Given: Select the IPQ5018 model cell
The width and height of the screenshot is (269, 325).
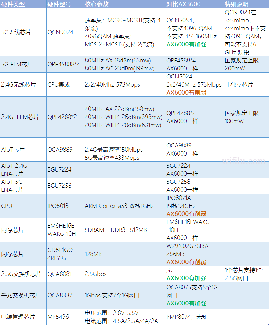Looking at the screenshot, I should tap(65, 206).
